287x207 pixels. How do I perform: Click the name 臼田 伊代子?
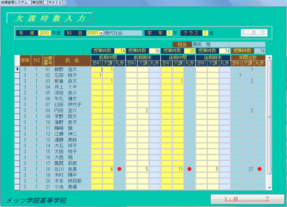click(68, 105)
